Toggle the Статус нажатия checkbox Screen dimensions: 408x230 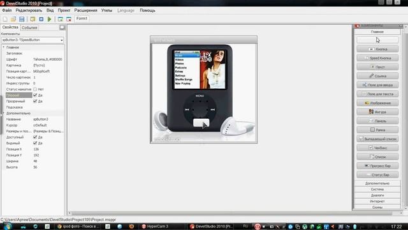tap(35, 89)
